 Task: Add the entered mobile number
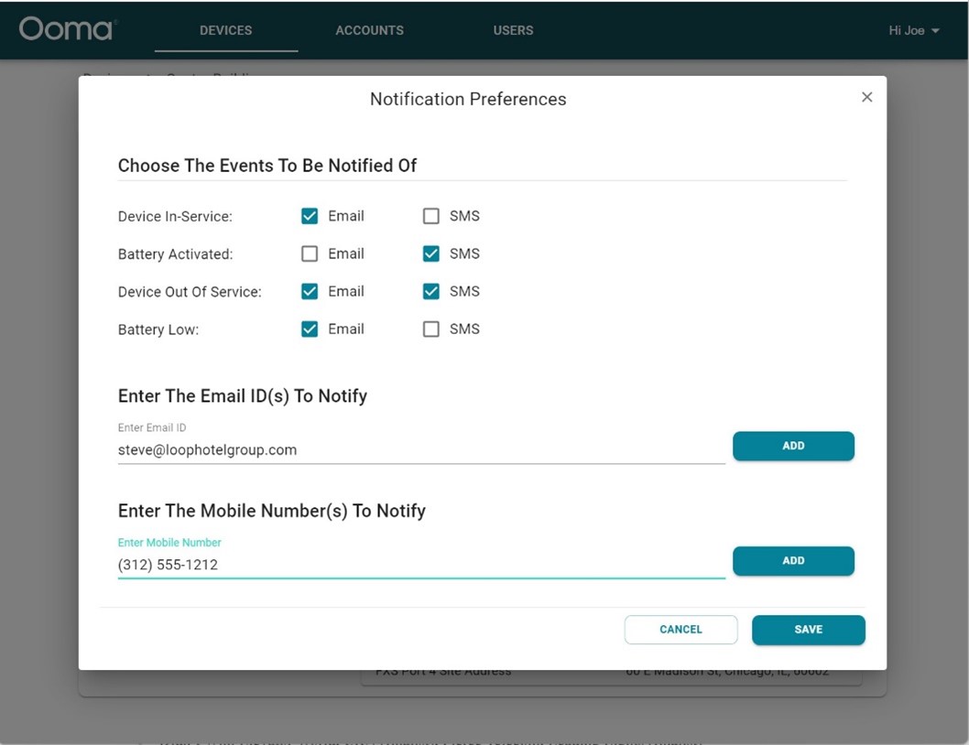(x=793, y=560)
